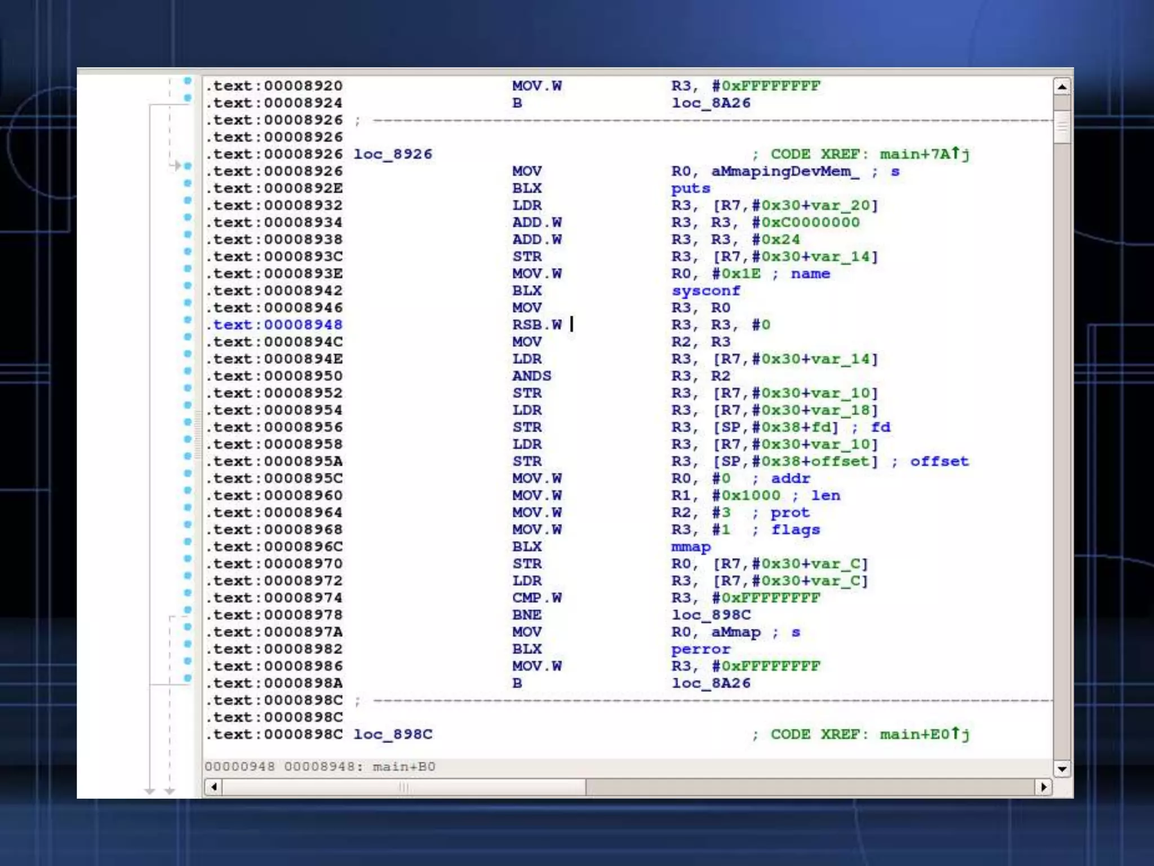Click the breakpoint dot beside address 00008948
The image size is (1154, 866).
tap(188, 320)
